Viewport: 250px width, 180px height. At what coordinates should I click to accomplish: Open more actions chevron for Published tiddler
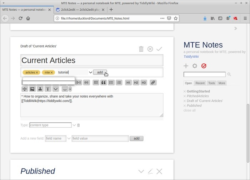coord(141,171)
